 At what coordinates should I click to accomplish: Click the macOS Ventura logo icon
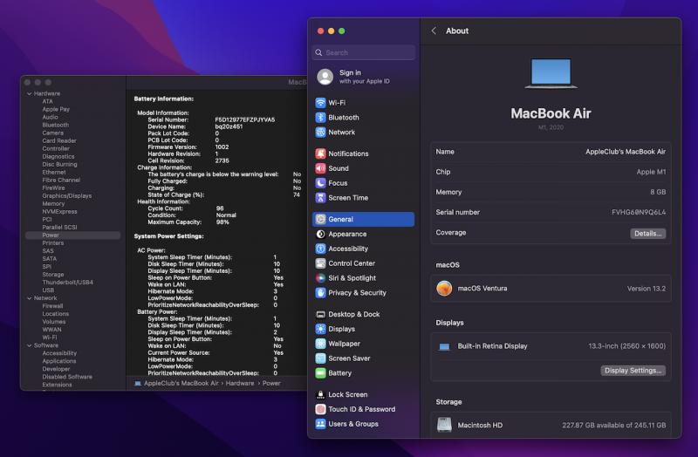click(x=444, y=289)
